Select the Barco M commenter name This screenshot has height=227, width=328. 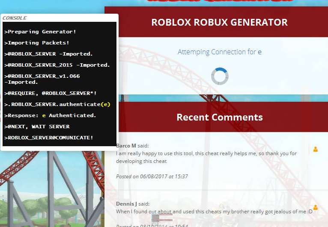(126, 146)
